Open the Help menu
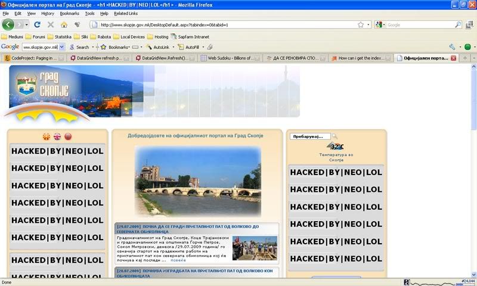The height and width of the screenshot is (286, 477). (104, 13)
